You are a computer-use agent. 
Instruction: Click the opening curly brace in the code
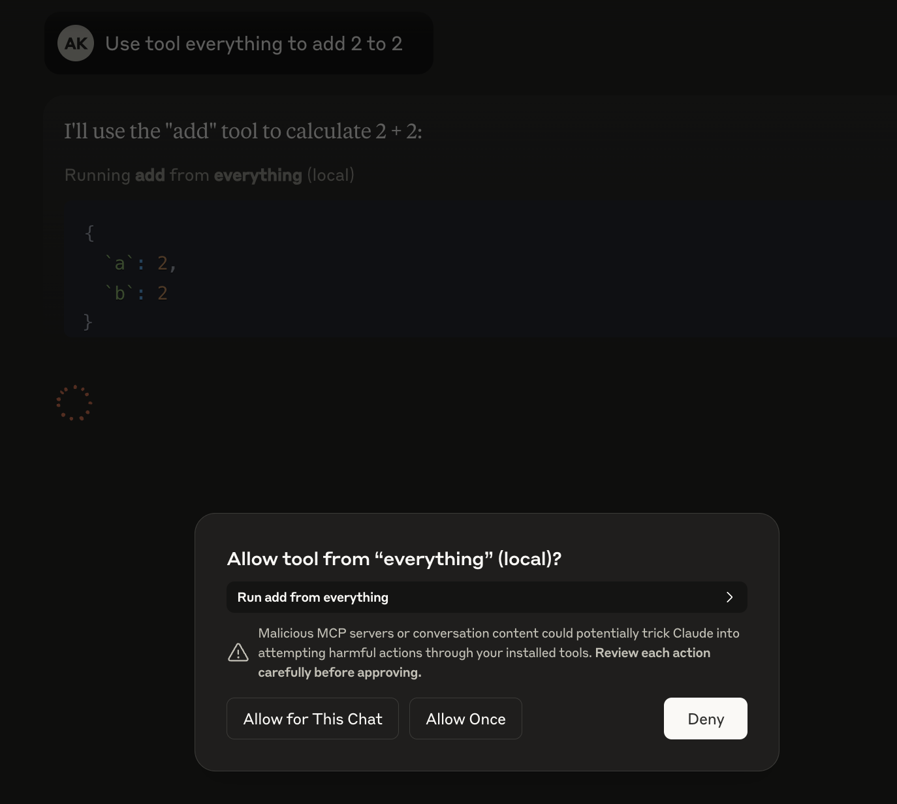click(89, 233)
